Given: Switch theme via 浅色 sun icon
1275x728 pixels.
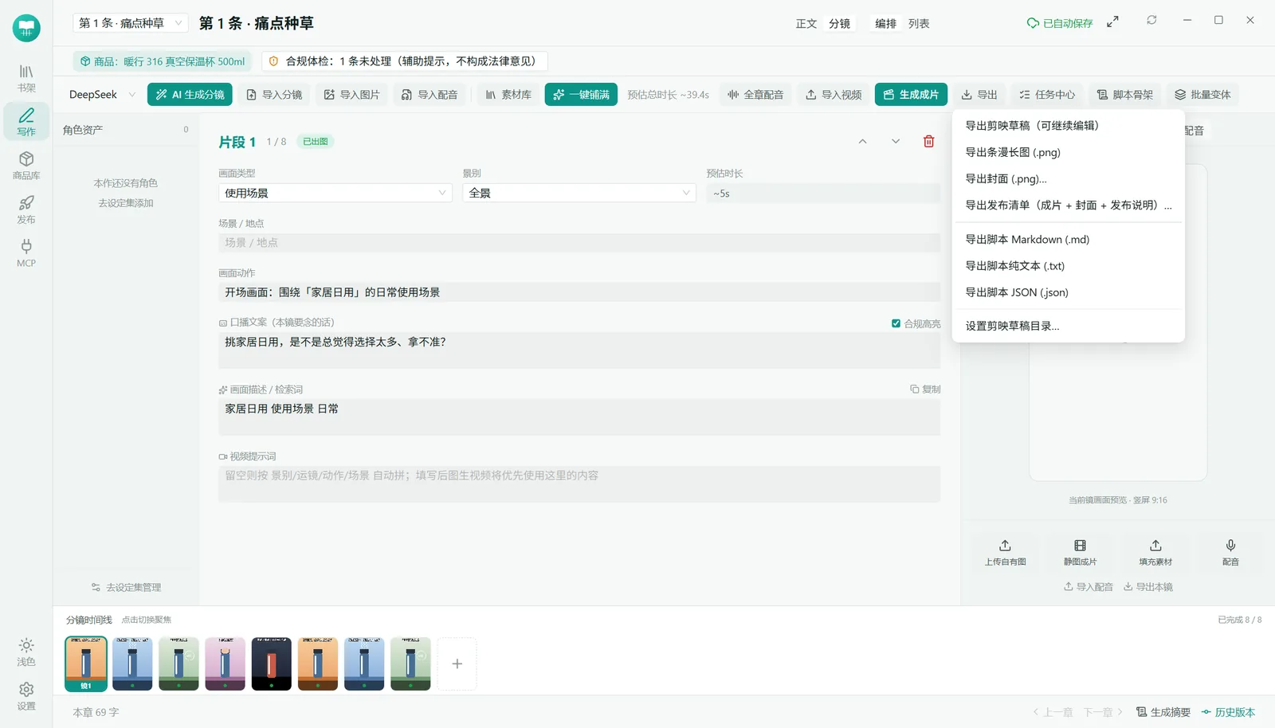Looking at the screenshot, I should (x=26, y=652).
